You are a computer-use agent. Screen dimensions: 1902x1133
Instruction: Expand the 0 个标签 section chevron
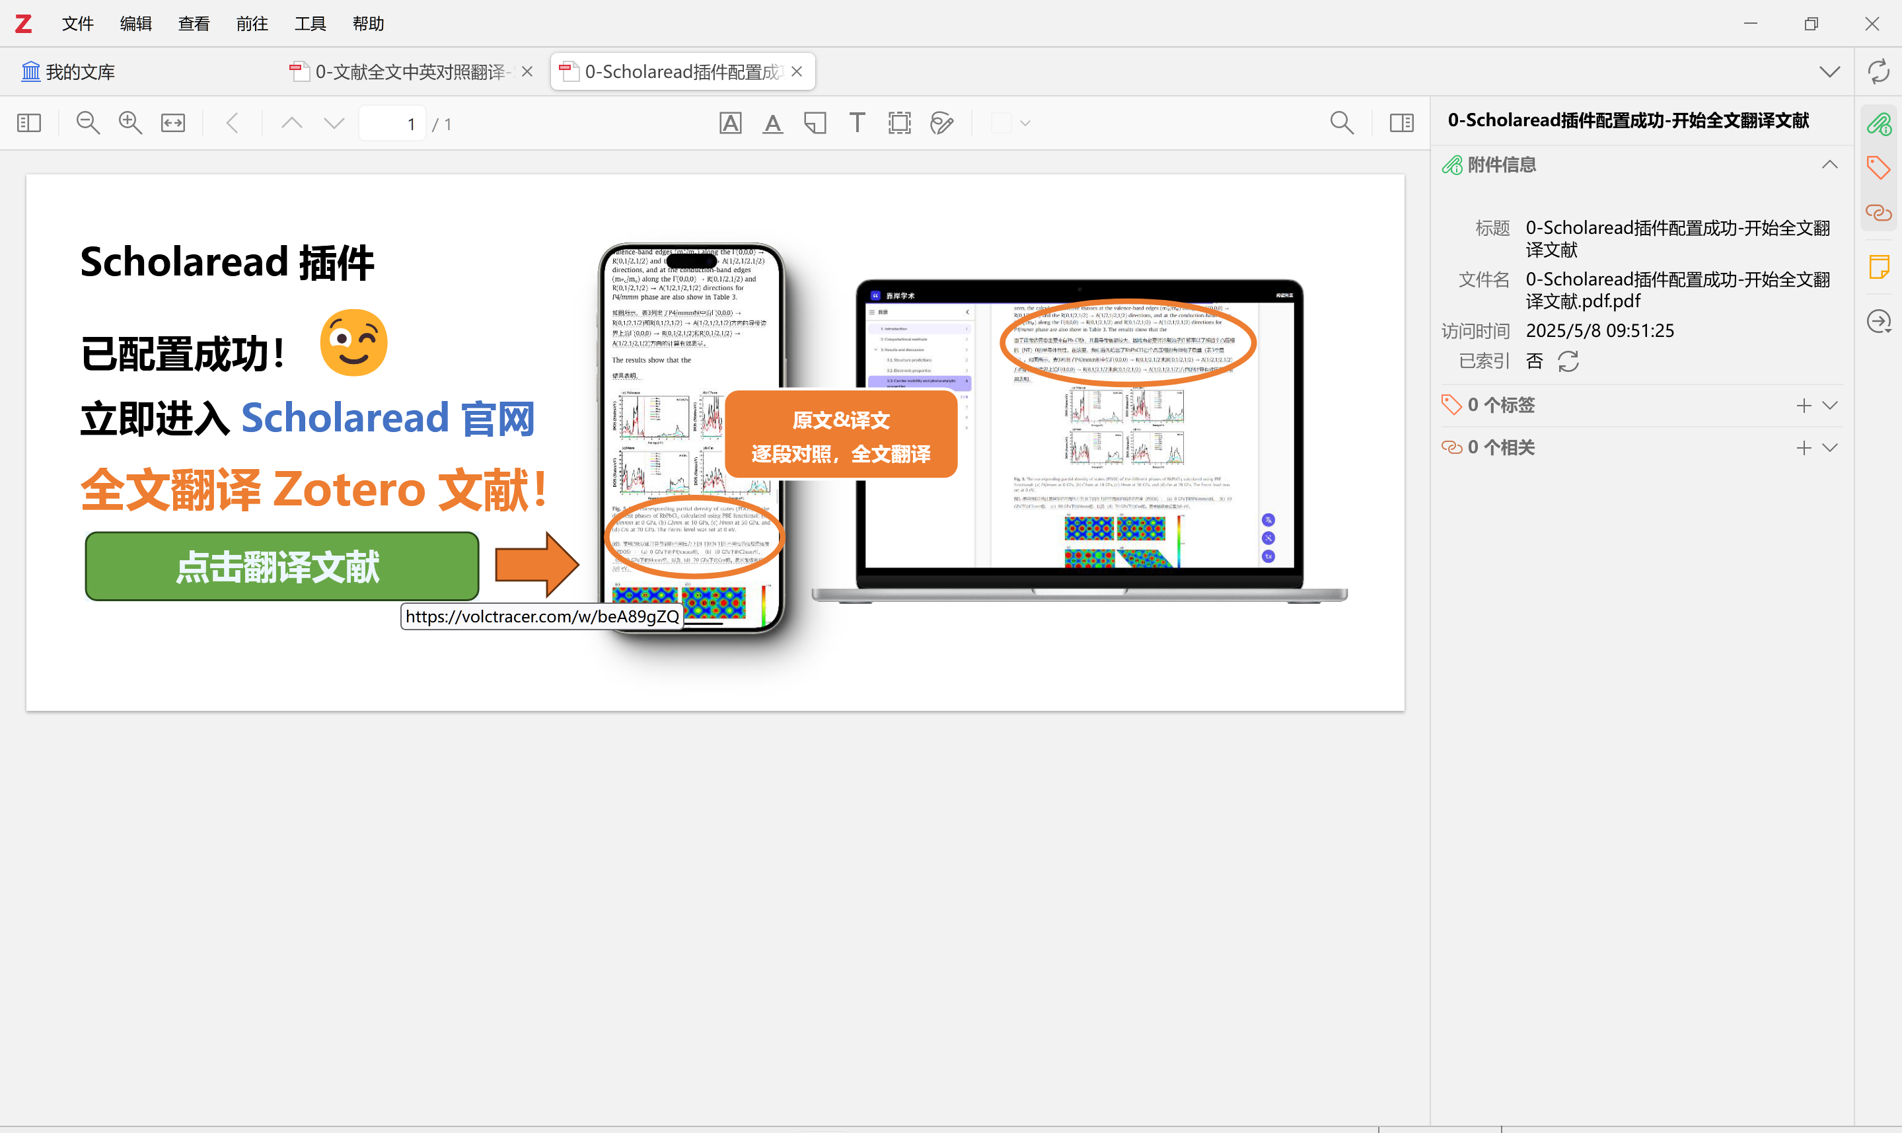[1829, 406]
